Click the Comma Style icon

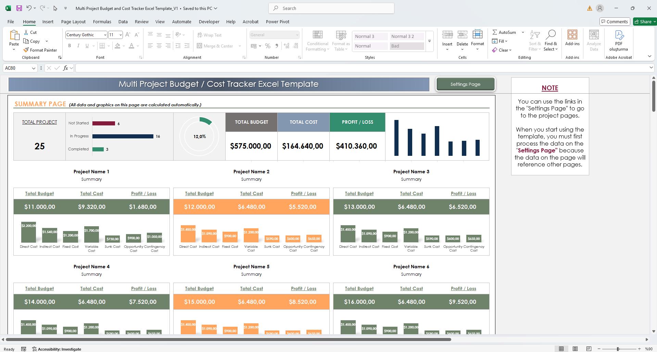[277, 46]
